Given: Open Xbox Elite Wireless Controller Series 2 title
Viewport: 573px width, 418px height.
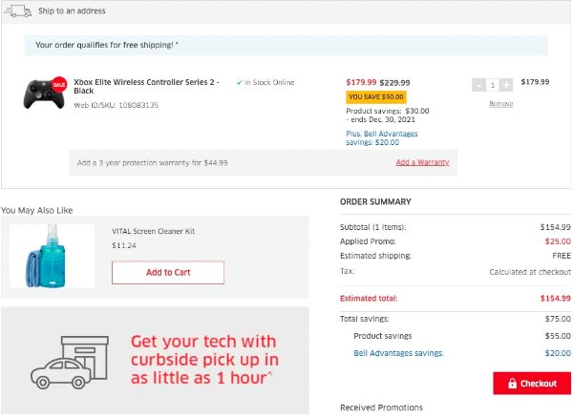Looking at the screenshot, I should (146, 86).
